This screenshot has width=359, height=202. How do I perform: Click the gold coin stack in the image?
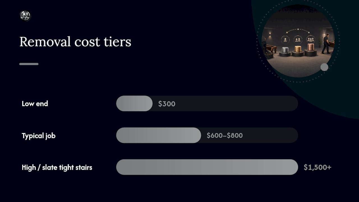coord(298,49)
